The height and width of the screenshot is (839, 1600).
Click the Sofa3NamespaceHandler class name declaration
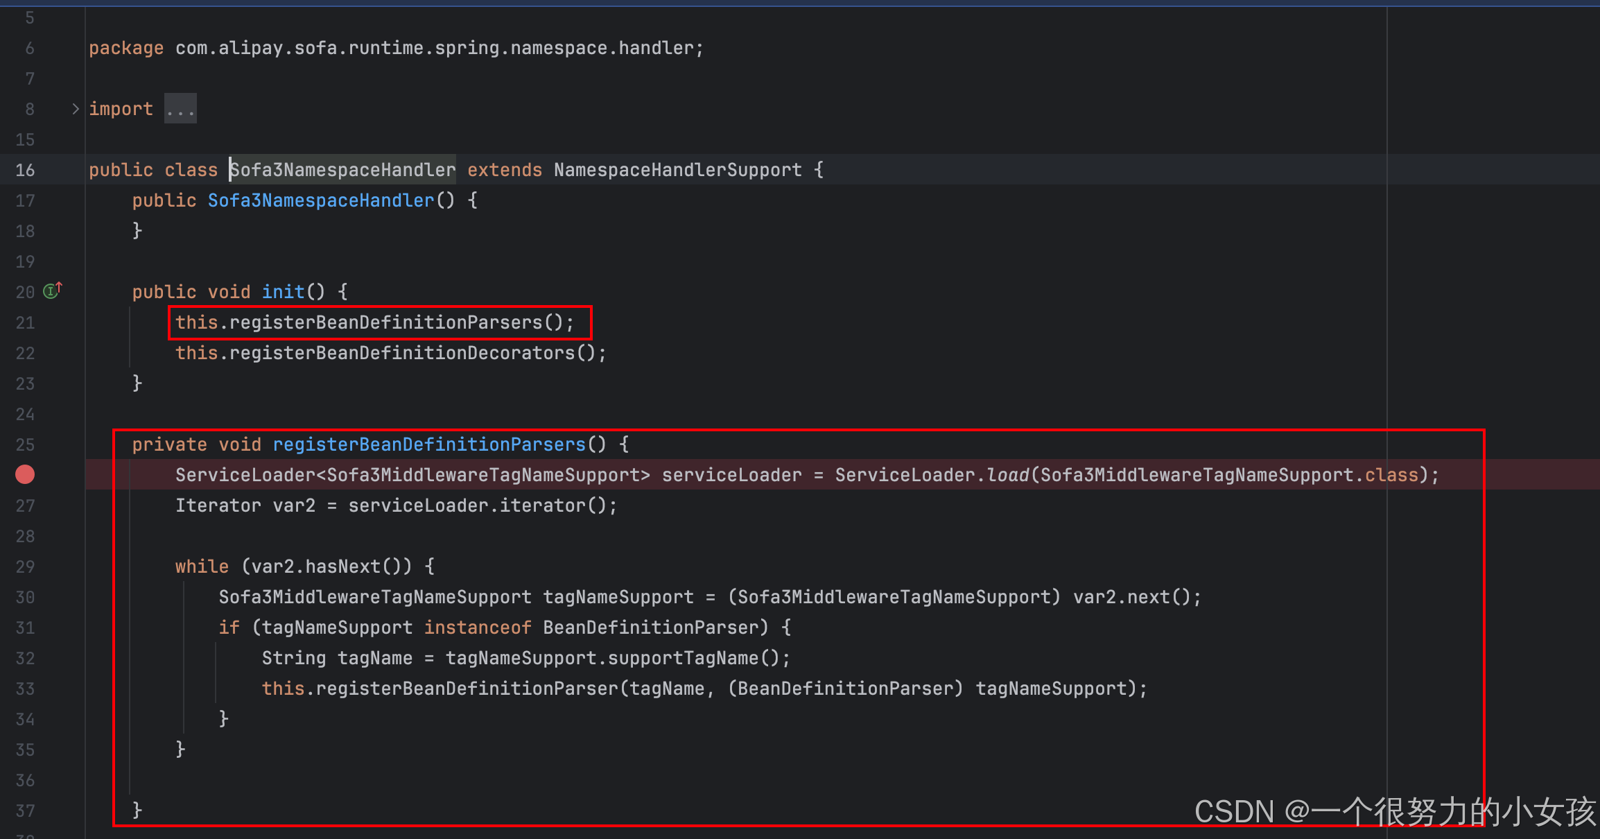coord(342,170)
